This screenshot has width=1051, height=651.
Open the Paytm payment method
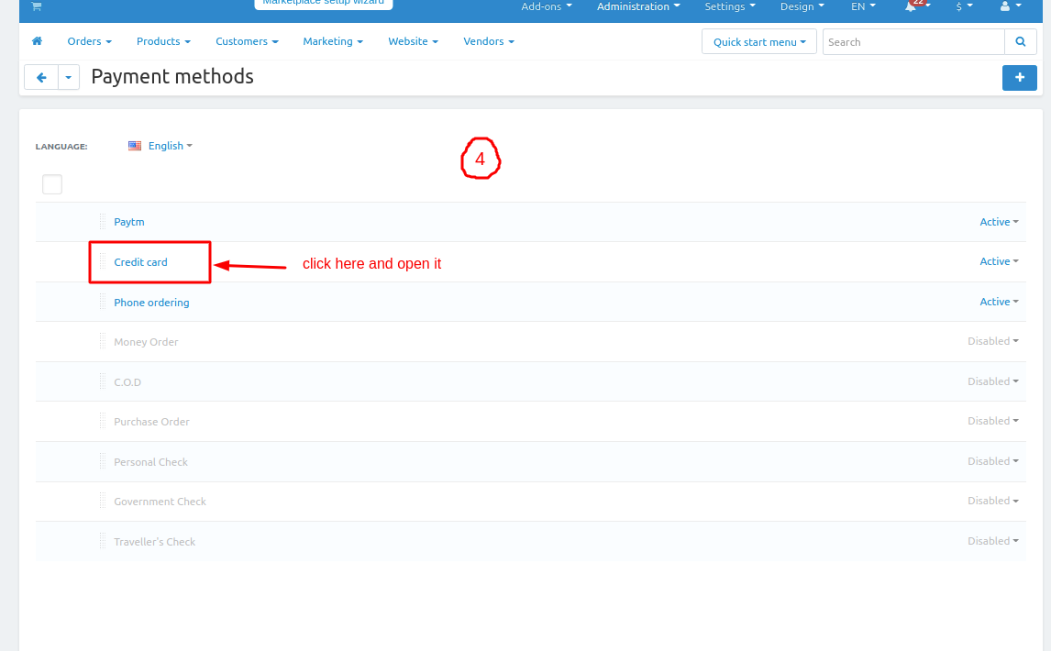[x=128, y=222]
